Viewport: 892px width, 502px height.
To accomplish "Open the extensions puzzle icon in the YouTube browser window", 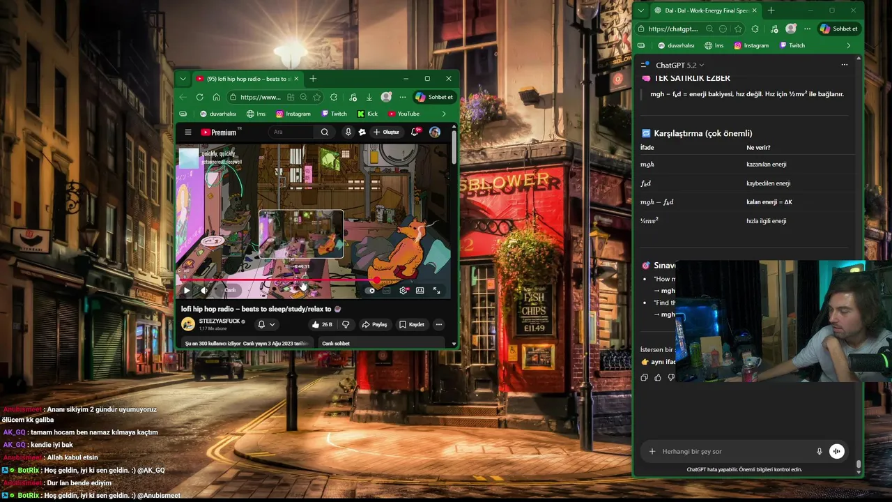I will (x=334, y=97).
